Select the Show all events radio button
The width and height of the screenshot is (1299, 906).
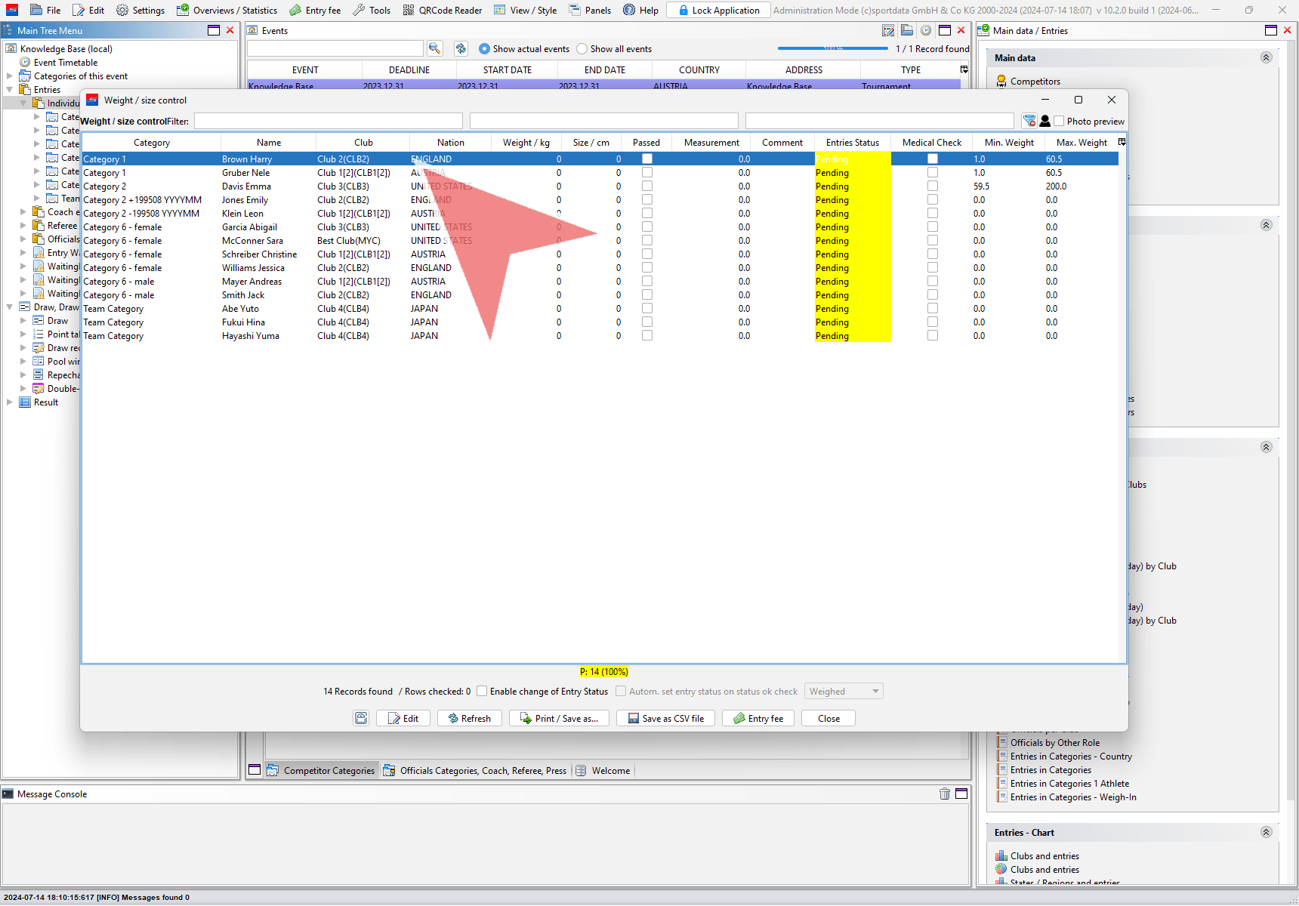pos(582,49)
